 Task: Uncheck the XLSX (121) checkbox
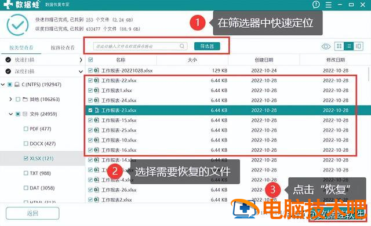tap(26, 158)
